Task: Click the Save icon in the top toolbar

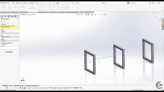Action: click(x=54, y=3)
